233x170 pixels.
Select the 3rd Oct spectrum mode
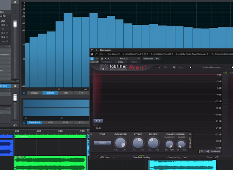pyautogui.click(x=50, y=93)
